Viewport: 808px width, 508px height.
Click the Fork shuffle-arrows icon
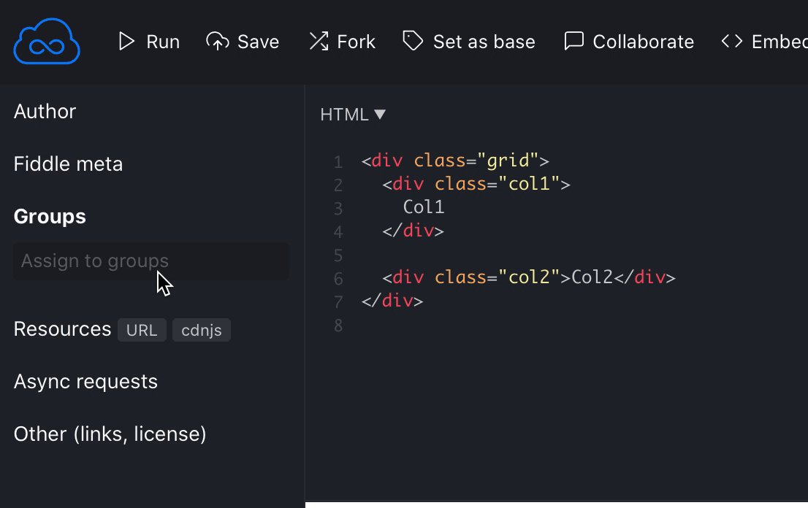coord(319,41)
